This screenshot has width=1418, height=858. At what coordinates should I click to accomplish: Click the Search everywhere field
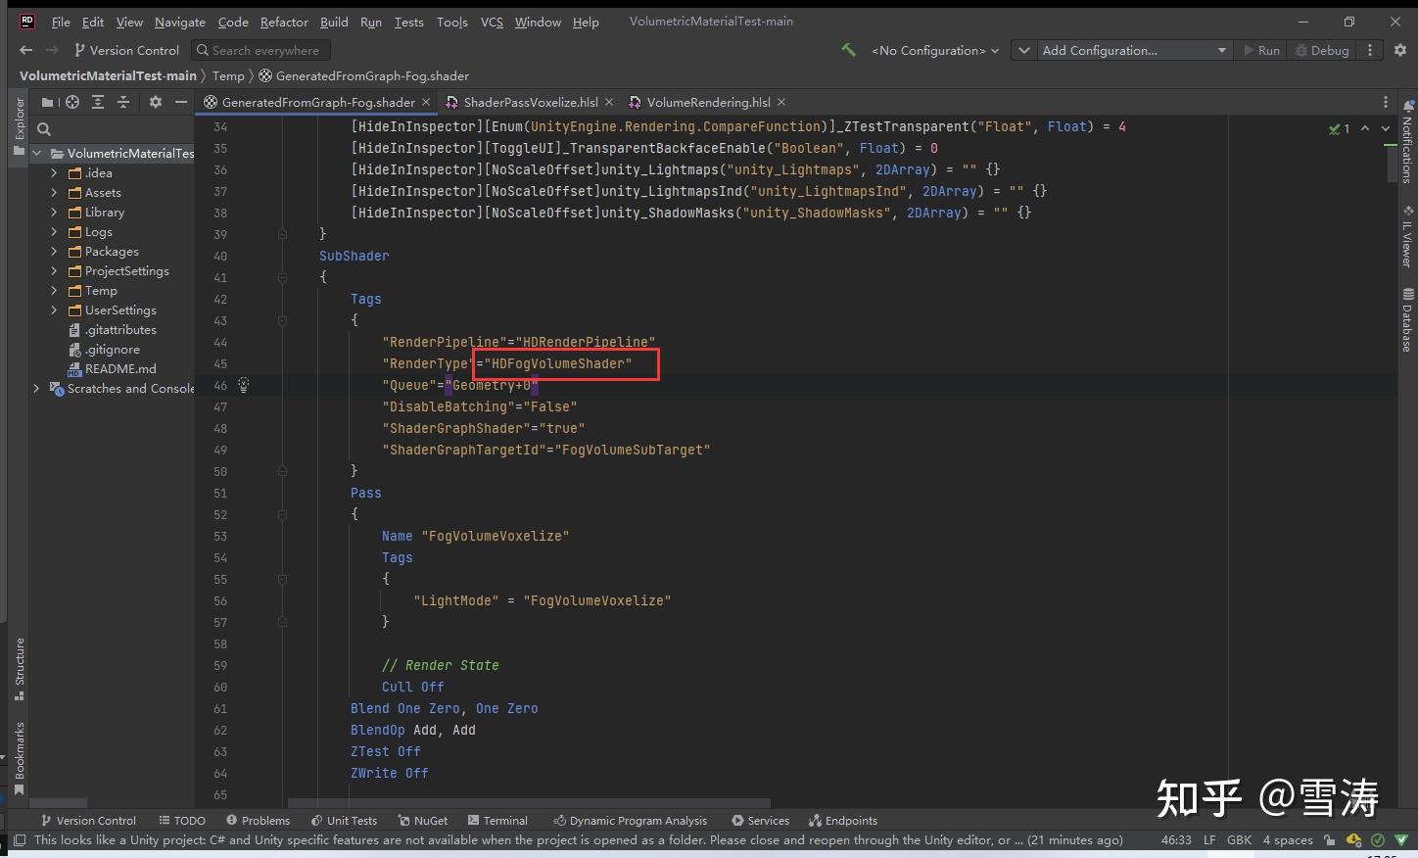point(260,50)
